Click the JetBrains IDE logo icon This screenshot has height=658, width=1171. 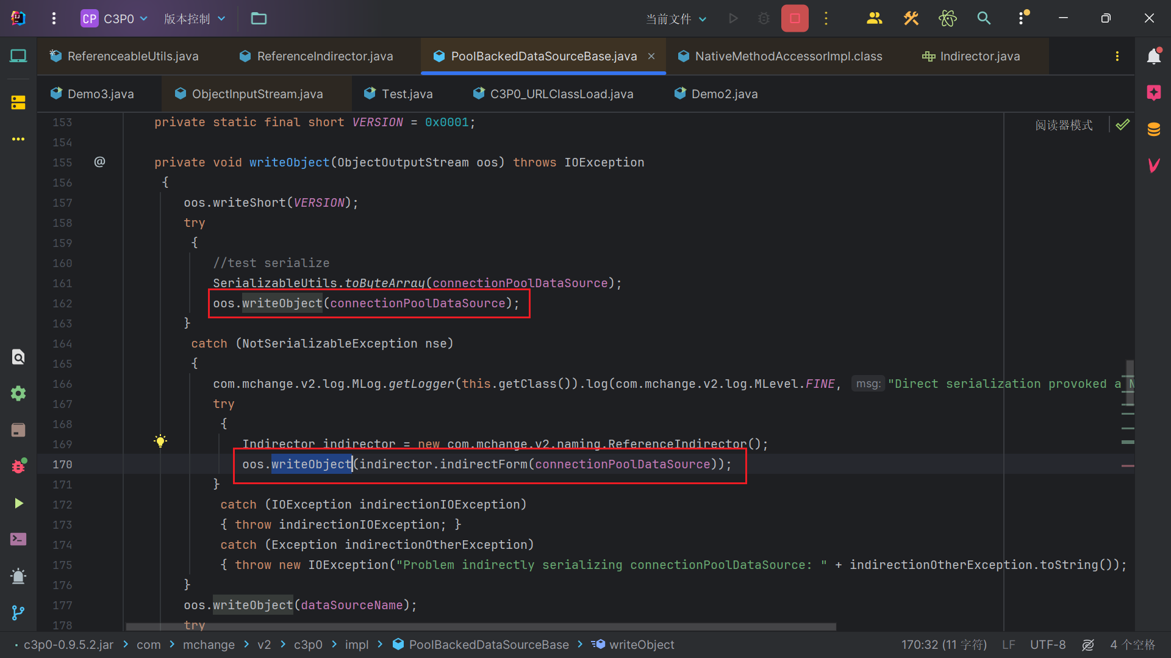[x=18, y=18]
